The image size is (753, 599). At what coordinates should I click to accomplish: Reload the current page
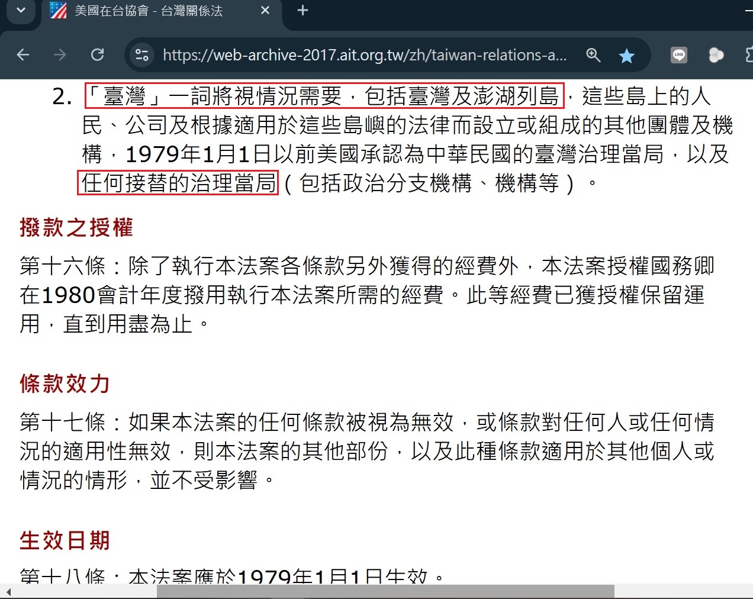click(x=98, y=55)
